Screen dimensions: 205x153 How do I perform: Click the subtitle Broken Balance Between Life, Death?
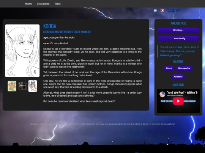coord(67,32)
